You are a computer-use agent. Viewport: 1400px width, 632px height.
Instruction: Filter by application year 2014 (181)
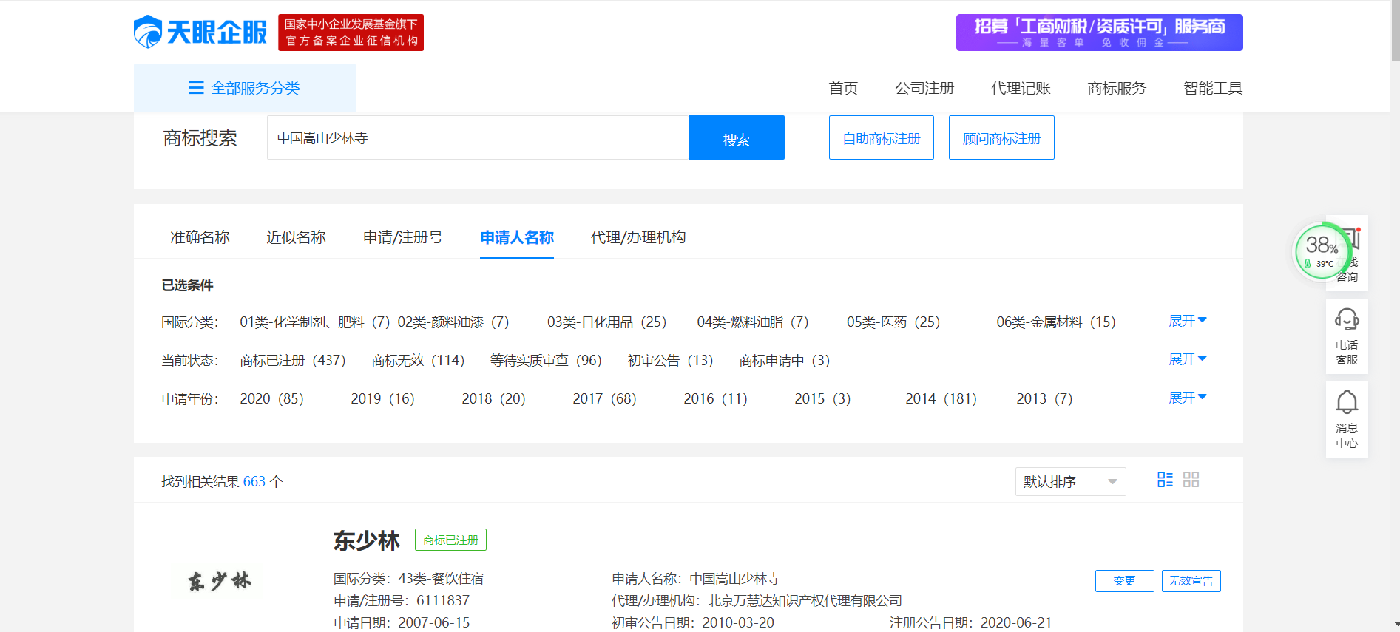coord(941,398)
